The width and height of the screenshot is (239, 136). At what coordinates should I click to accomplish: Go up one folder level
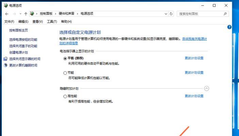click(x=26, y=14)
